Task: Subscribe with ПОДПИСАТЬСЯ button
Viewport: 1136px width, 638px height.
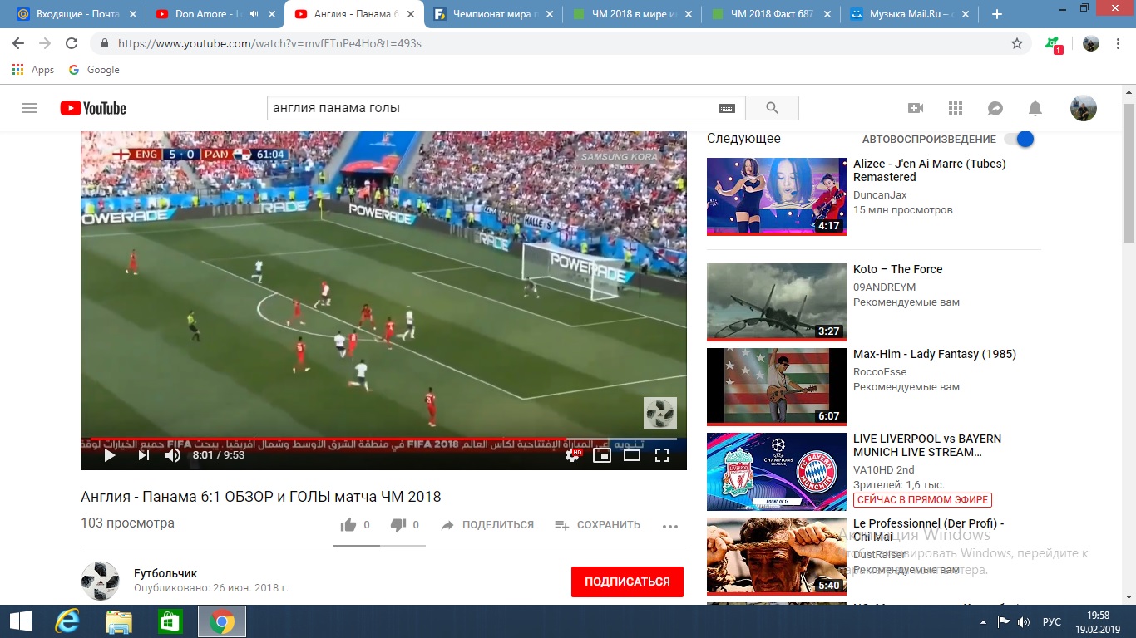Action: pos(627,582)
